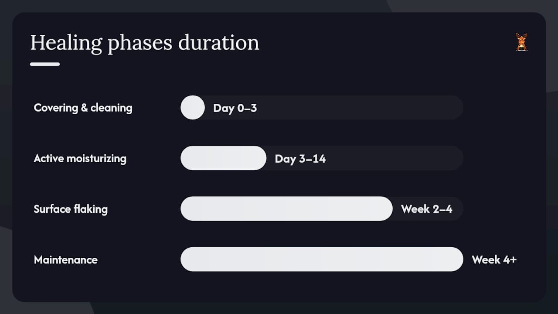The height and width of the screenshot is (314, 558).
Task: Click the Week 2–4 text
Action: (x=427, y=209)
